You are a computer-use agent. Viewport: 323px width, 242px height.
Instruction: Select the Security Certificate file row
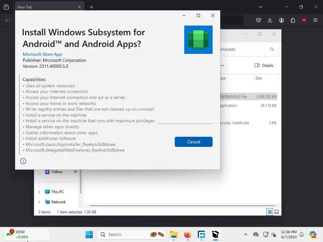pos(249,123)
